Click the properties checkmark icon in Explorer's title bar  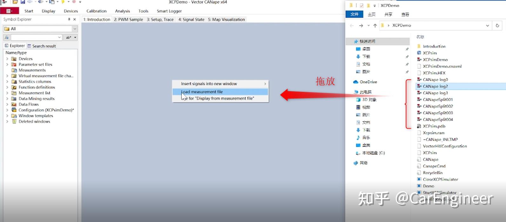[x=362, y=5]
